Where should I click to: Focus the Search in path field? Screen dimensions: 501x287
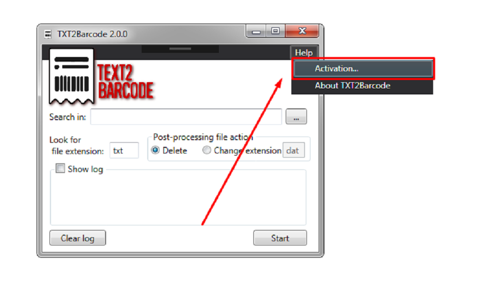coord(186,117)
